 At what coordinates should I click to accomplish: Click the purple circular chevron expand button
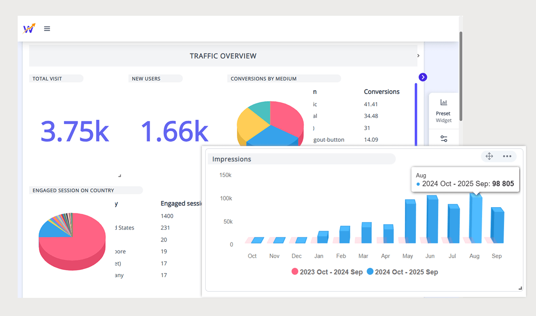pos(423,77)
